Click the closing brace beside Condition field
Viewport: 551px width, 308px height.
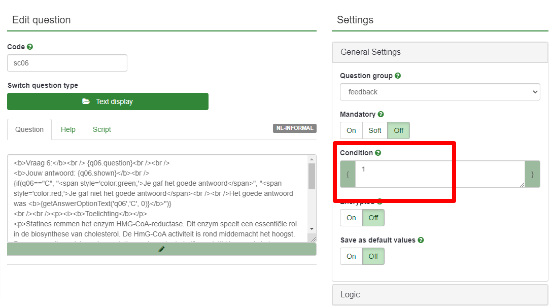pyautogui.click(x=532, y=174)
